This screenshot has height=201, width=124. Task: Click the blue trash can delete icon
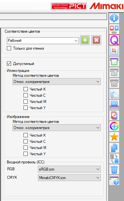point(114,170)
